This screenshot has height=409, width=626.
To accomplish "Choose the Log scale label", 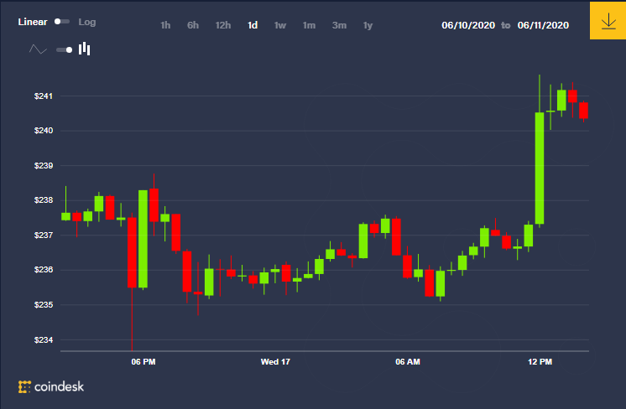I will click(87, 23).
